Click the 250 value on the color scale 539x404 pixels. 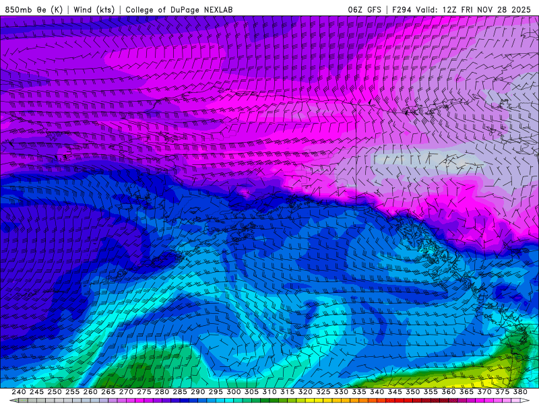(x=55, y=392)
